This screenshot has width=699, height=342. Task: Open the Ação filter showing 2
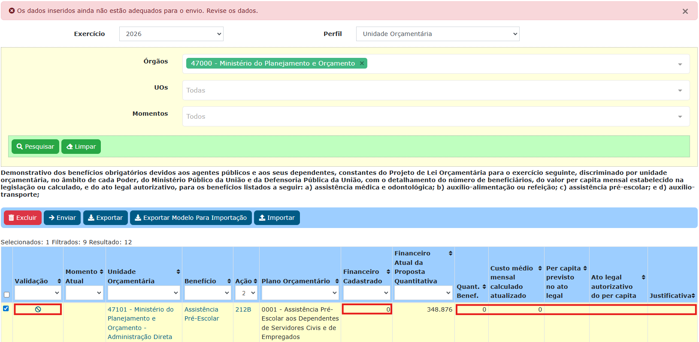(x=246, y=293)
